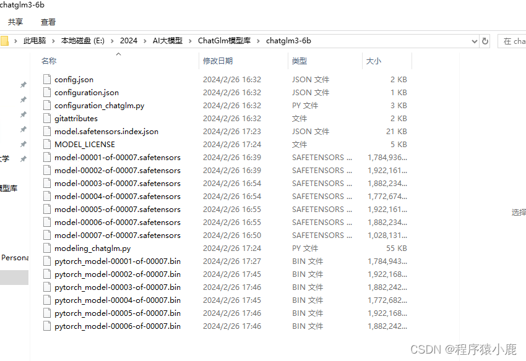Click the pytorch_model-00006-of-00007.bin file icon
The image size is (526, 361).
tap(47, 326)
